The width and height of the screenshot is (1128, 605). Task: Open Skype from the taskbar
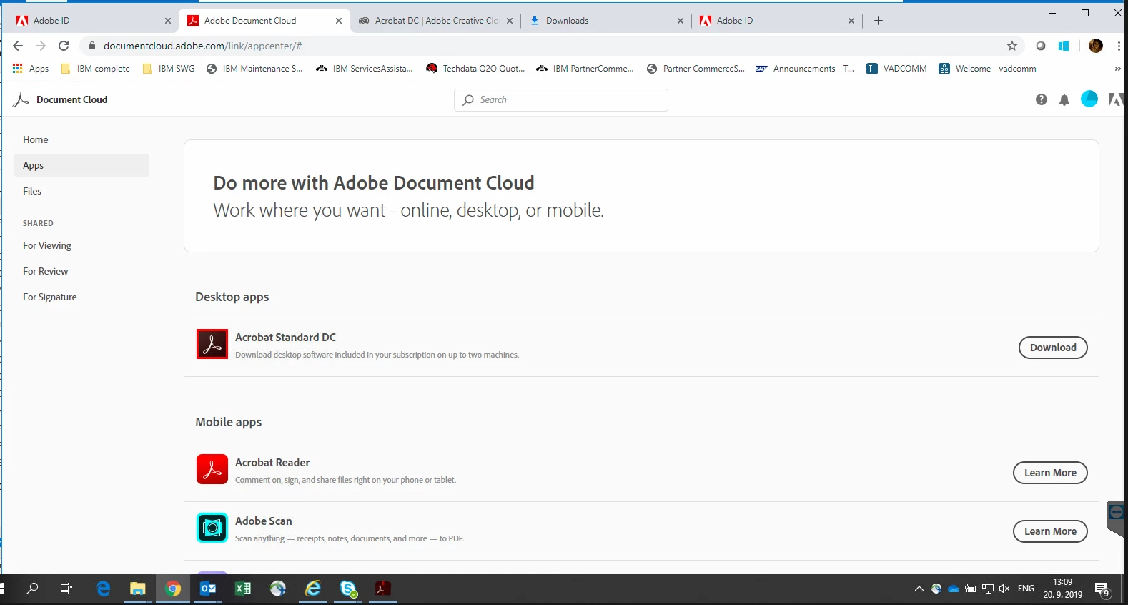(349, 589)
